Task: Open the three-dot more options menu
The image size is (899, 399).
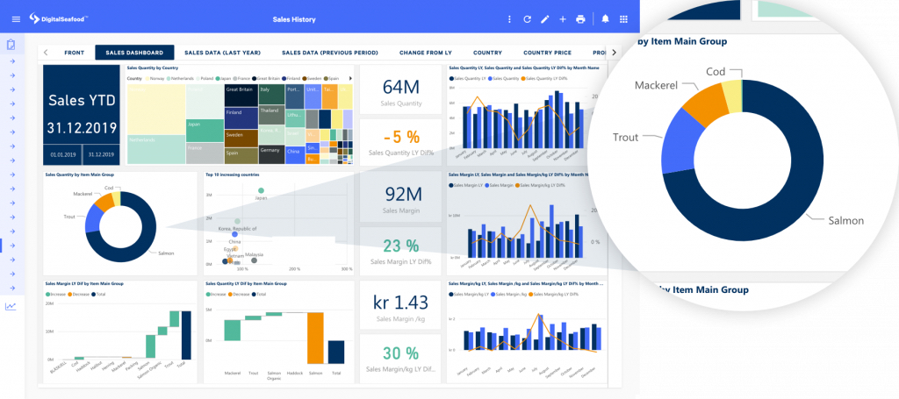Action: pyautogui.click(x=509, y=18)
